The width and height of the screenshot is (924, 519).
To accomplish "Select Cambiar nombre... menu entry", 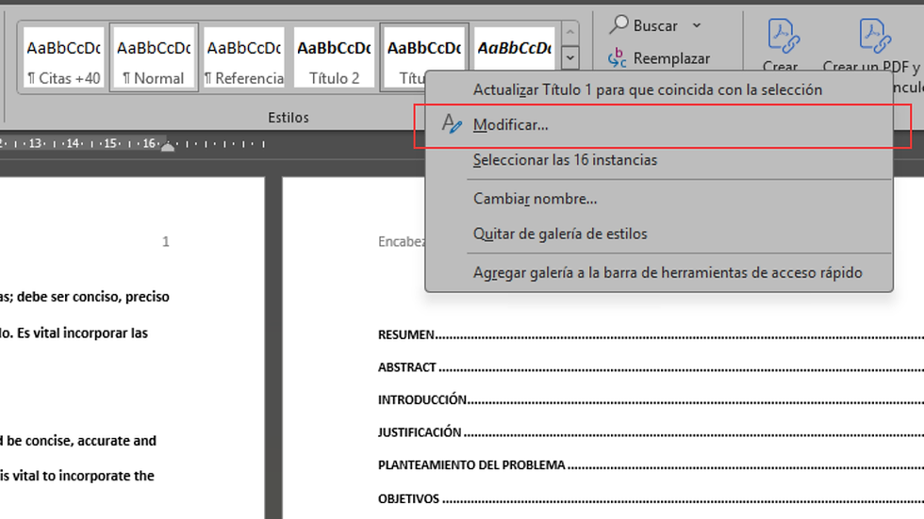I will click(x=659, y=199).
